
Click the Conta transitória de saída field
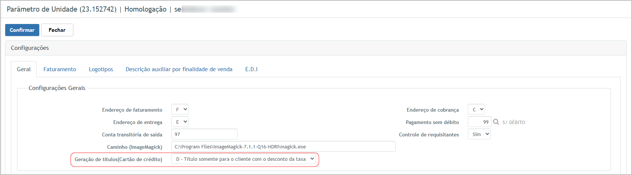coord(205,134)
